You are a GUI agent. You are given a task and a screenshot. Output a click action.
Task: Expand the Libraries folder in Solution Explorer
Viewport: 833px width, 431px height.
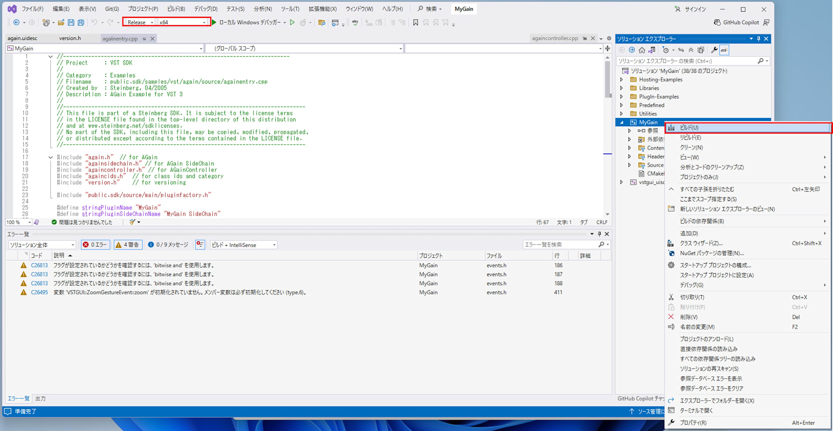pos(622,88)
